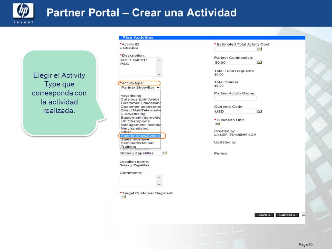
Task: Select Other in activity type list
Action: [126, 132]
